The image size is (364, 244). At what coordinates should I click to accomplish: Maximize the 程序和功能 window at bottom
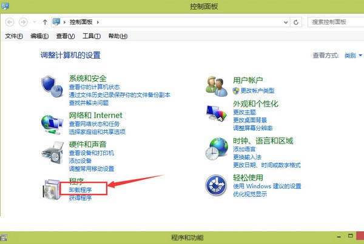[351, 236]
